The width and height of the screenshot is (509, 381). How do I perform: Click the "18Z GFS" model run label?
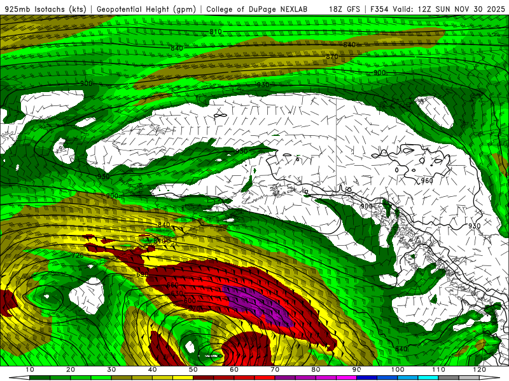tap(344, 9)
